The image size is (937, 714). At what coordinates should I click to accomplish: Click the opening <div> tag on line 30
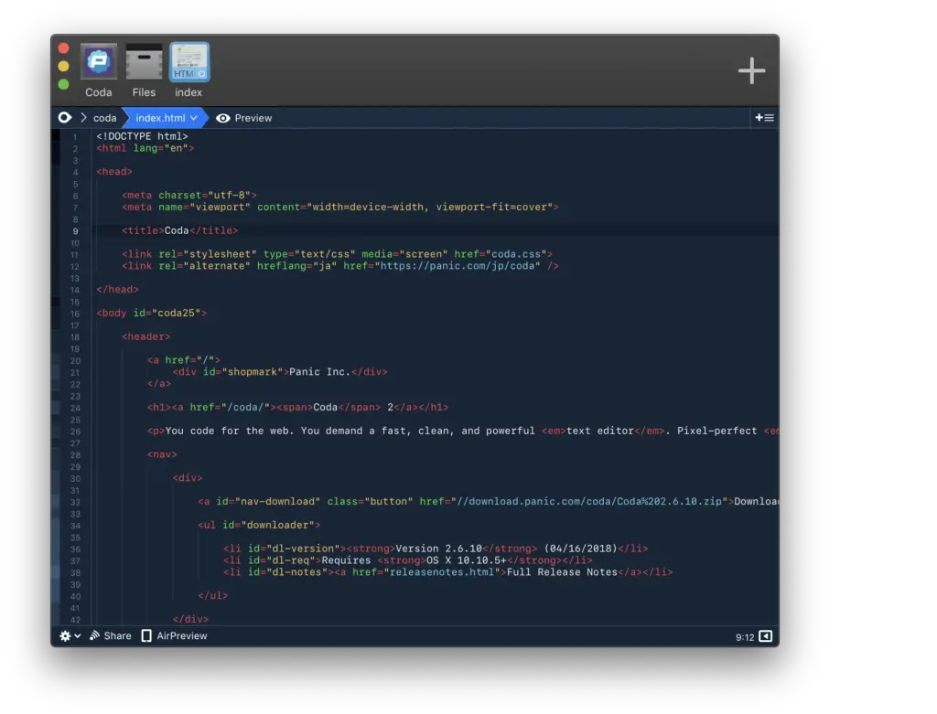coord(188,478)
